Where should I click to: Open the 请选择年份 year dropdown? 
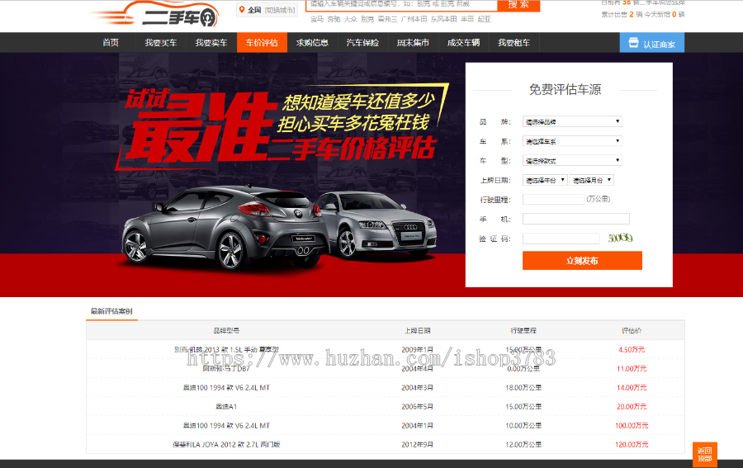[545, 180]
